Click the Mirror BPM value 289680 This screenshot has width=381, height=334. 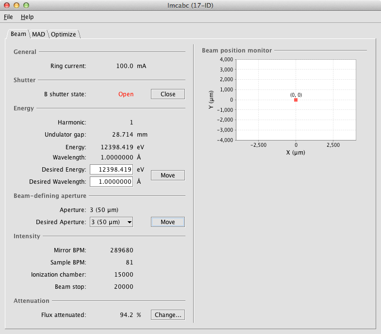coord(122,250)
